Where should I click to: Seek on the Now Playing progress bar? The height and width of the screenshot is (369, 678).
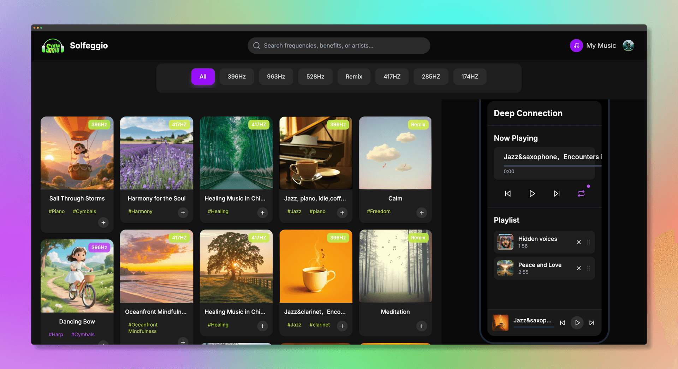tap(551, 166)
